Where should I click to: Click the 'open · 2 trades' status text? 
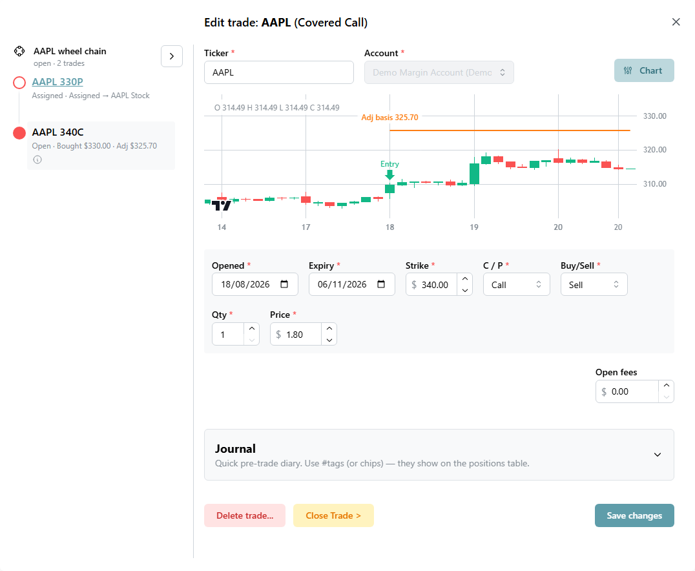coord(59,63)
